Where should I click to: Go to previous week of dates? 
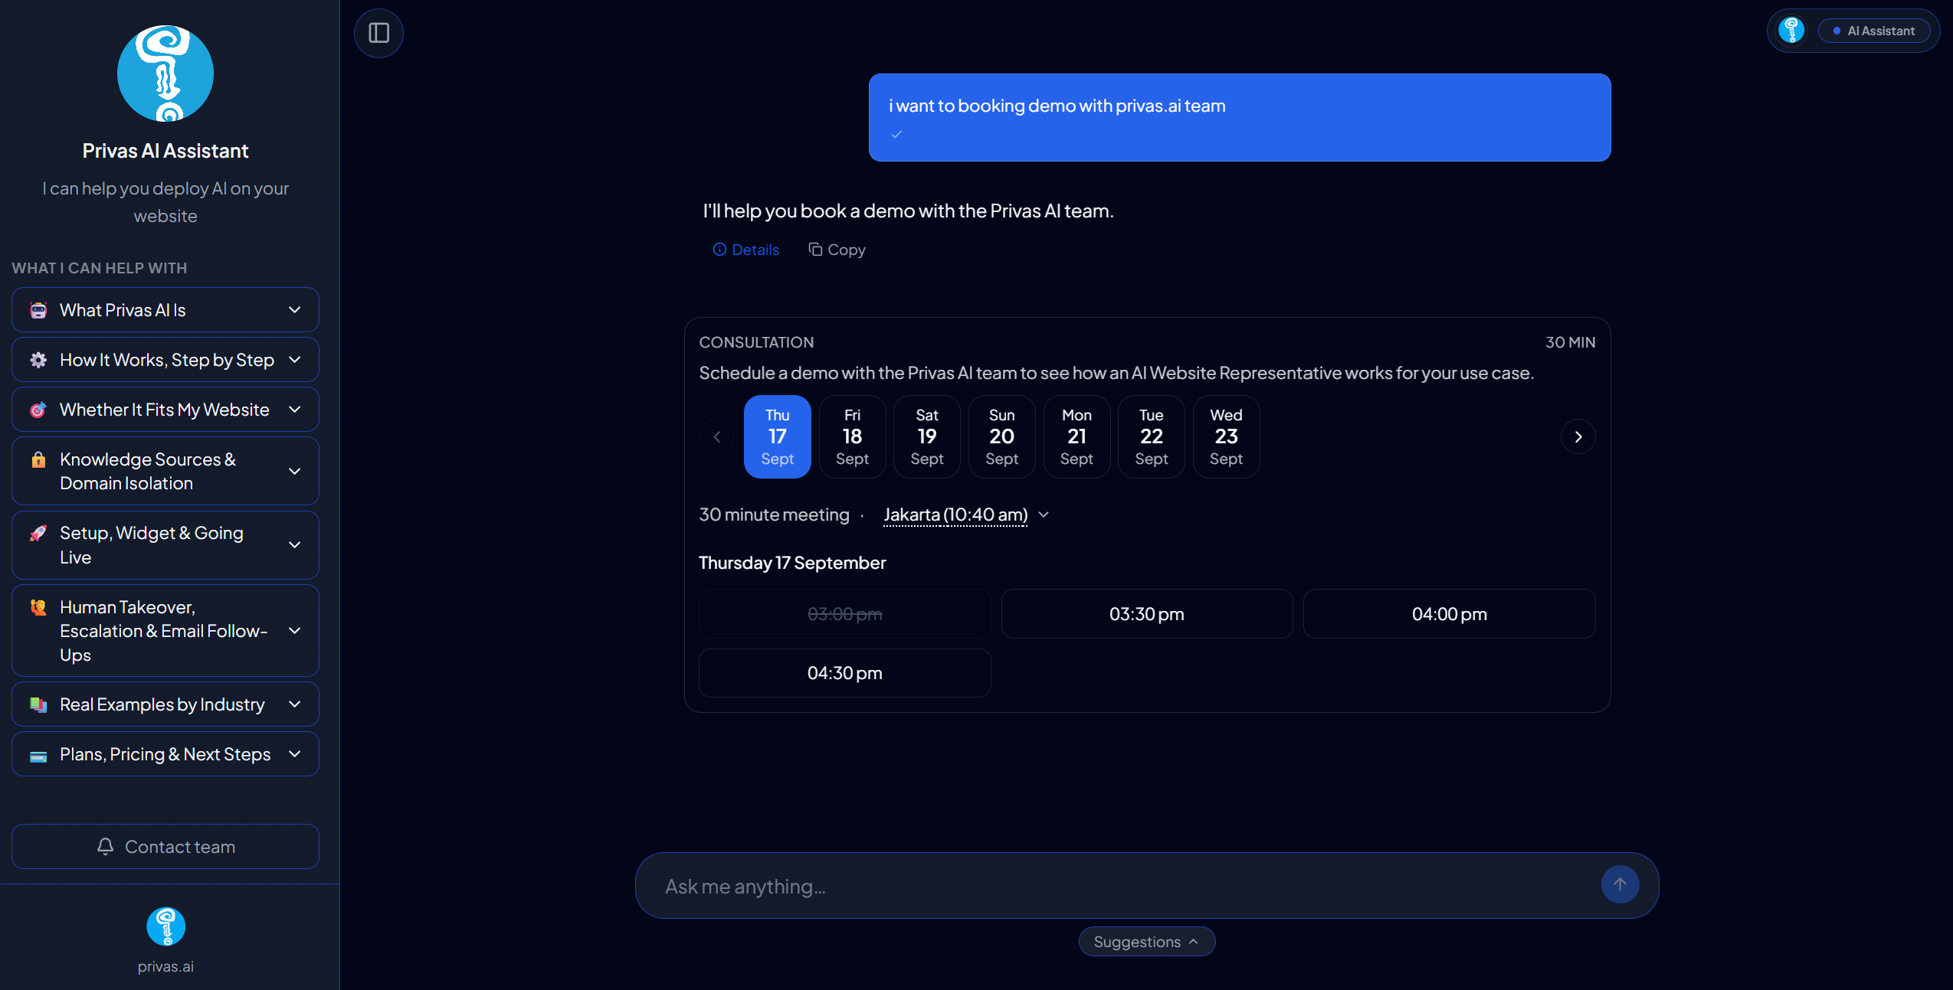(x=716, y=436)
